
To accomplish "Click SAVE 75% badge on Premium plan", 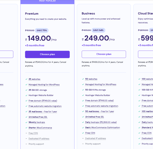I will point(42,31).
